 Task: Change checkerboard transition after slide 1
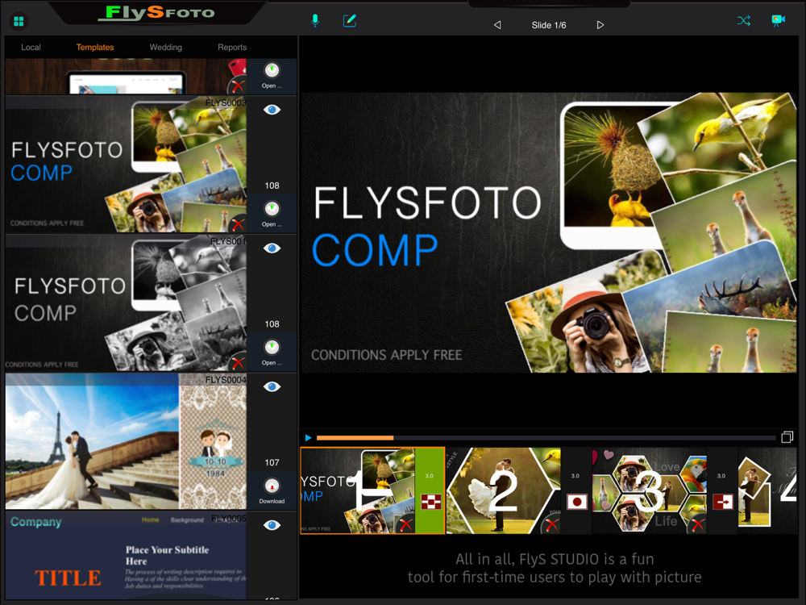tap(430, 502)
